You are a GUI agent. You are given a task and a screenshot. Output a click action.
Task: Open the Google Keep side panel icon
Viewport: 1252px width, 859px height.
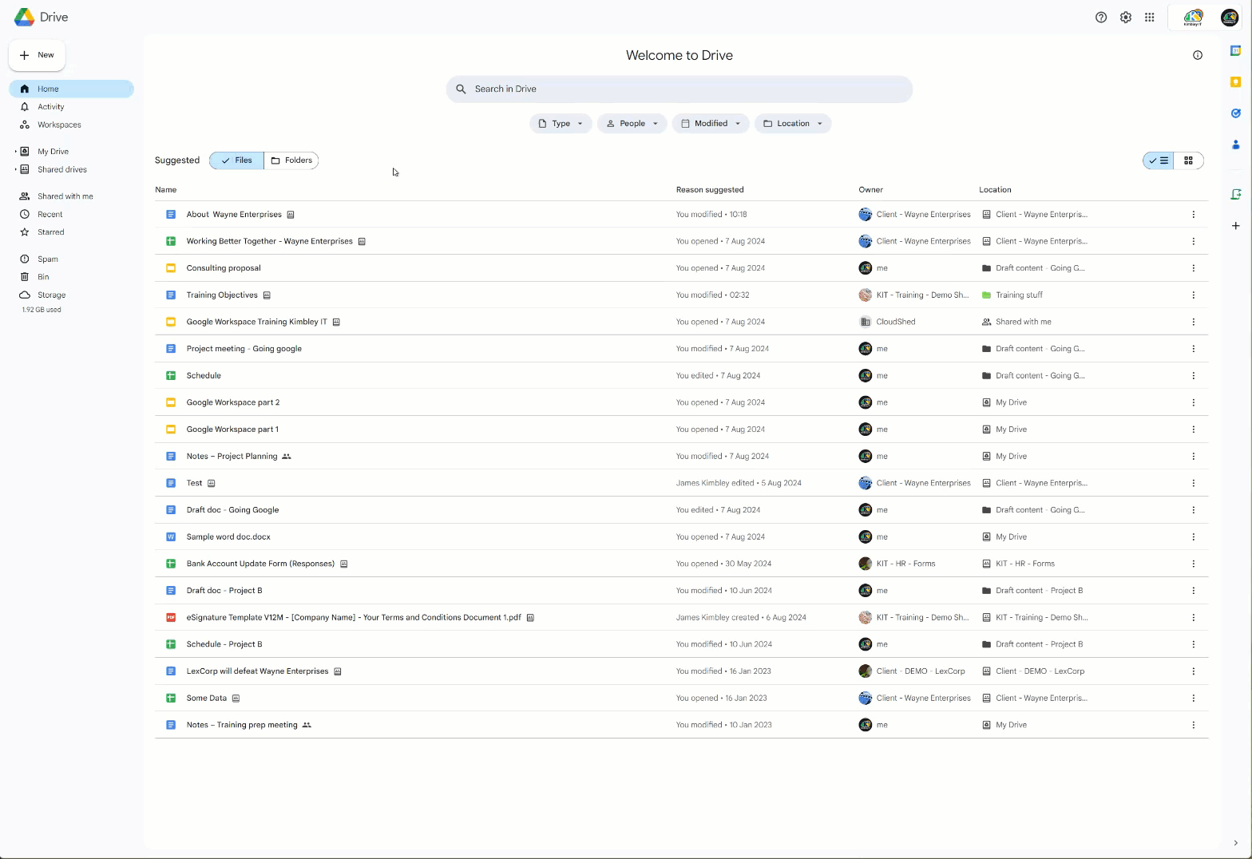coord(1235,81)
